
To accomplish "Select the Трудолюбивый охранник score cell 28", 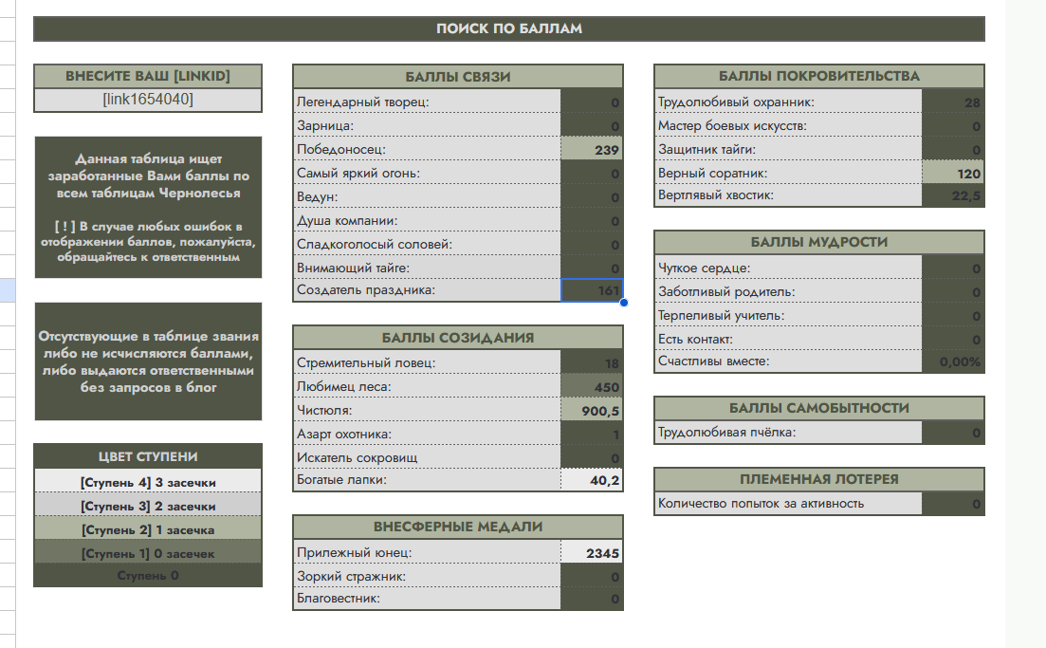I will click(953, 102).
